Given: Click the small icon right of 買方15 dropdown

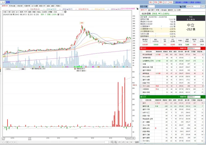Looking at the screenshot, I should [202, 48].
